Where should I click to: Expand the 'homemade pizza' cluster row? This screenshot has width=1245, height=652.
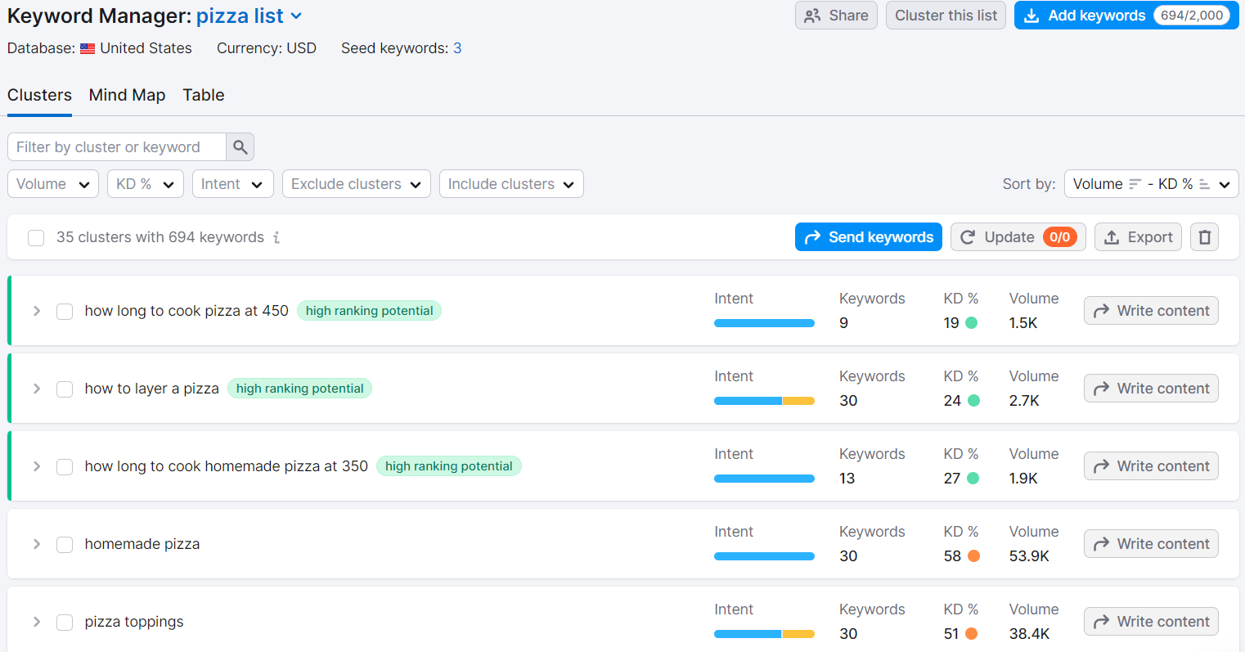point(37,544)
